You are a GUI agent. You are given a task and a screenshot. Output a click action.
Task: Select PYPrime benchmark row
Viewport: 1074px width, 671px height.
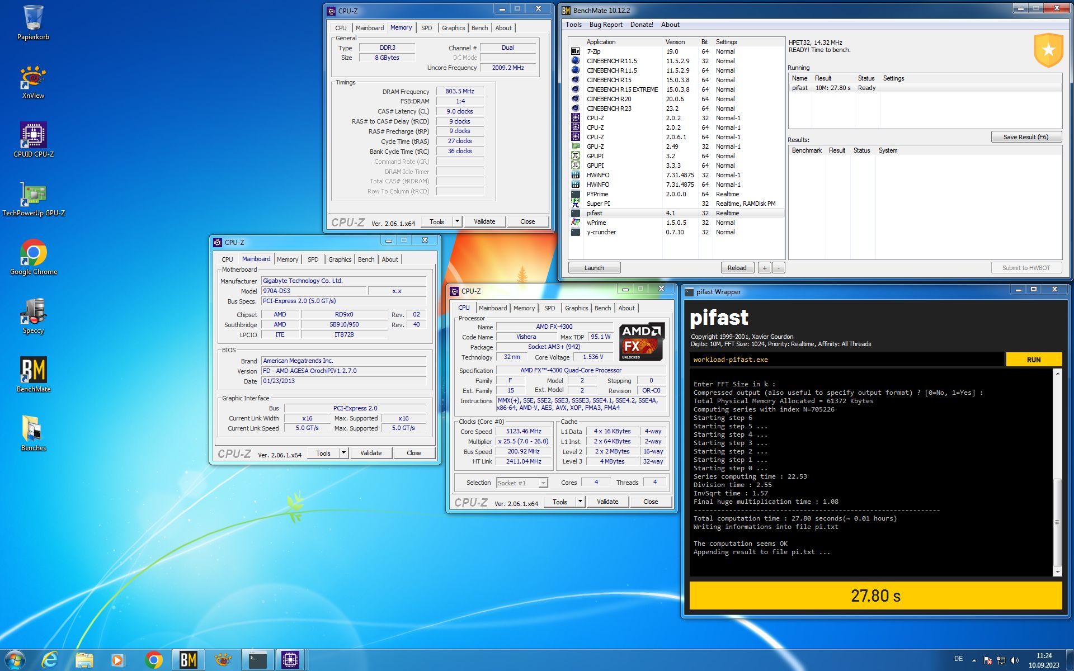point(677,194)
